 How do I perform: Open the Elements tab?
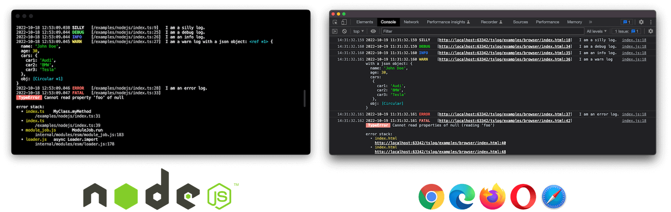pos(364,22)
